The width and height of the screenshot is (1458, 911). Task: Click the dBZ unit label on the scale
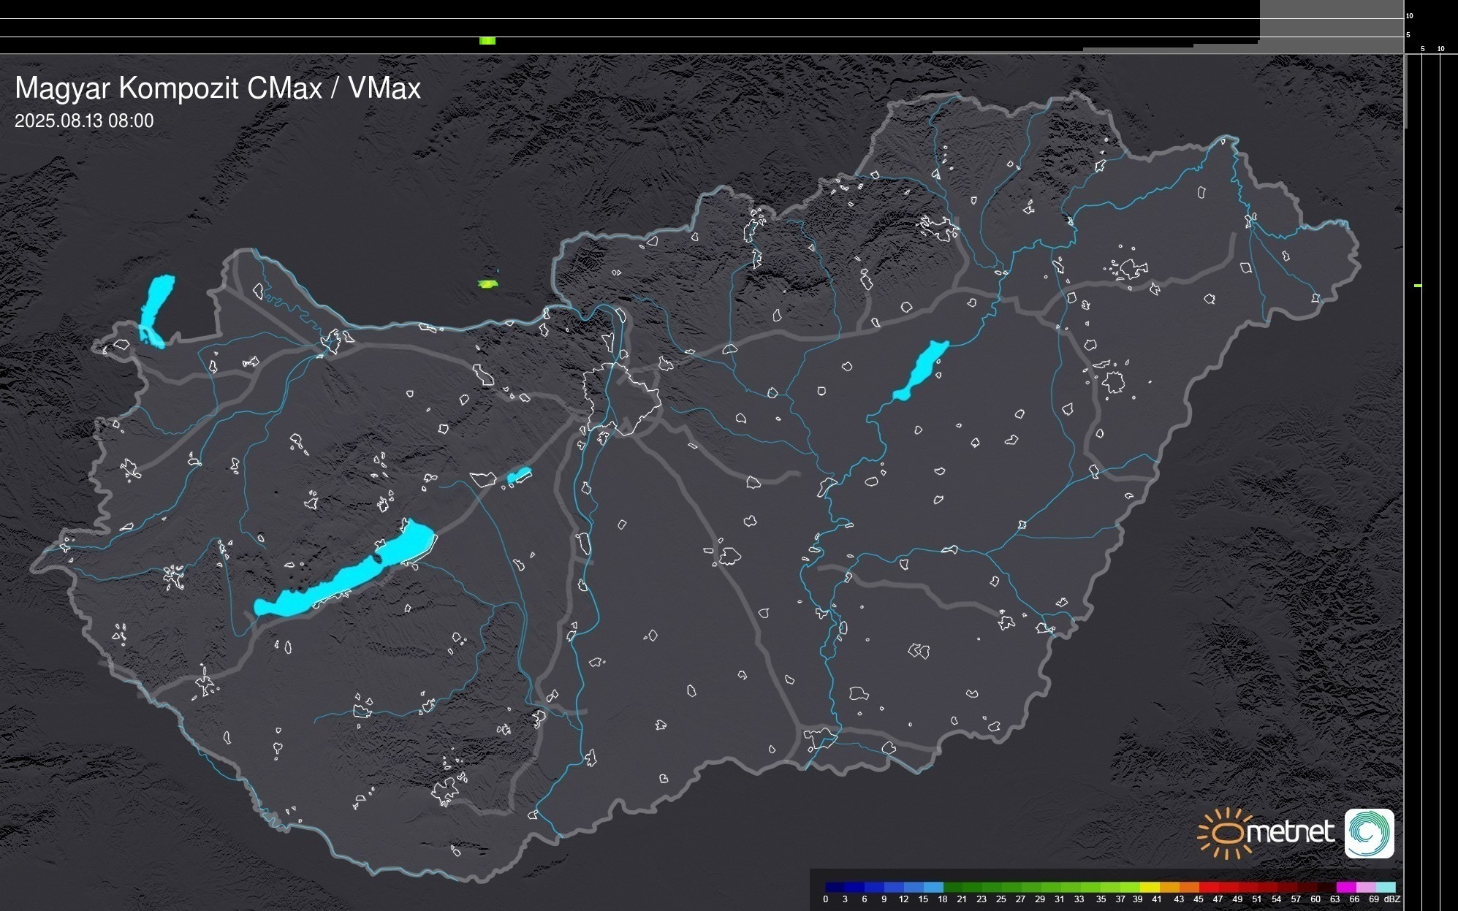[x=1392, y=899]
